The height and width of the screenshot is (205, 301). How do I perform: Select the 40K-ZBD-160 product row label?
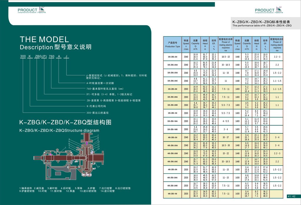click(x=173, y=194)
